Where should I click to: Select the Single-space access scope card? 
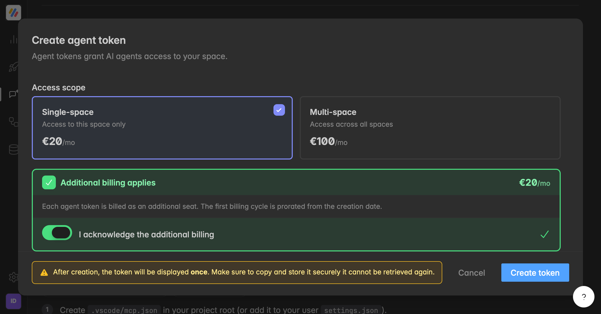pyautogui.click(x=162, y=128)
